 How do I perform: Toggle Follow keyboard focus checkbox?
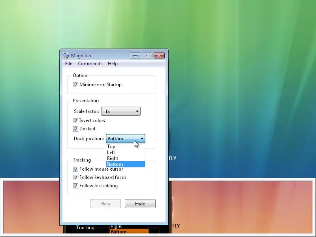coord(75,177)
